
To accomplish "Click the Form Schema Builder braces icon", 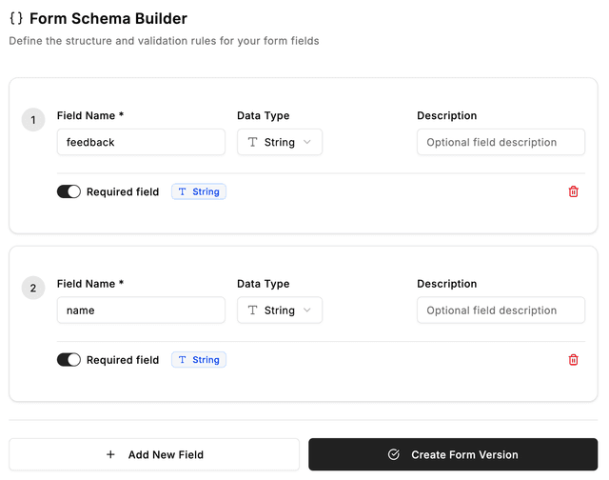I will click(x=16, y=18).
